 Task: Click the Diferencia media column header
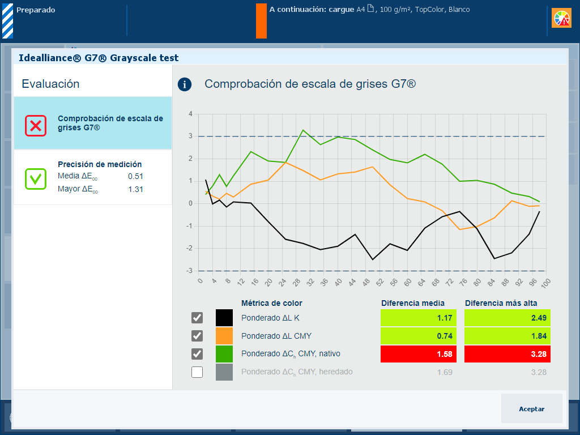413,304
